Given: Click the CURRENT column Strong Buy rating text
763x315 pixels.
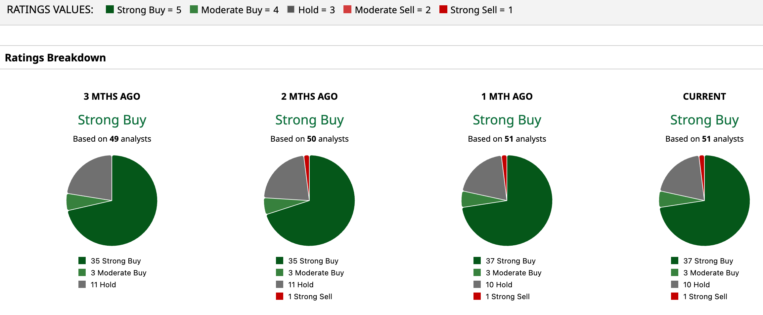Looking at the screenshot, I should tap(704, 120).
